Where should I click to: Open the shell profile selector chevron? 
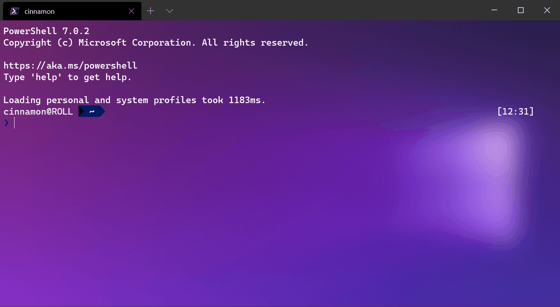coord(169,11)
